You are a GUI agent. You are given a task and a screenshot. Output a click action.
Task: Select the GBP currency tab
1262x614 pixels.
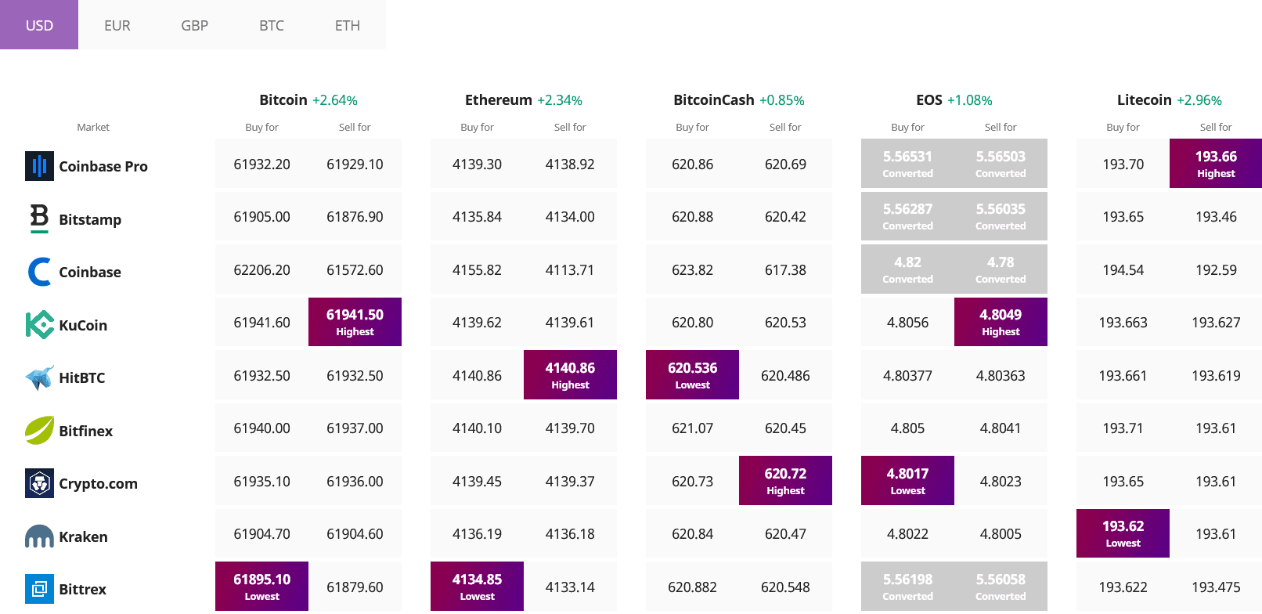195,25
